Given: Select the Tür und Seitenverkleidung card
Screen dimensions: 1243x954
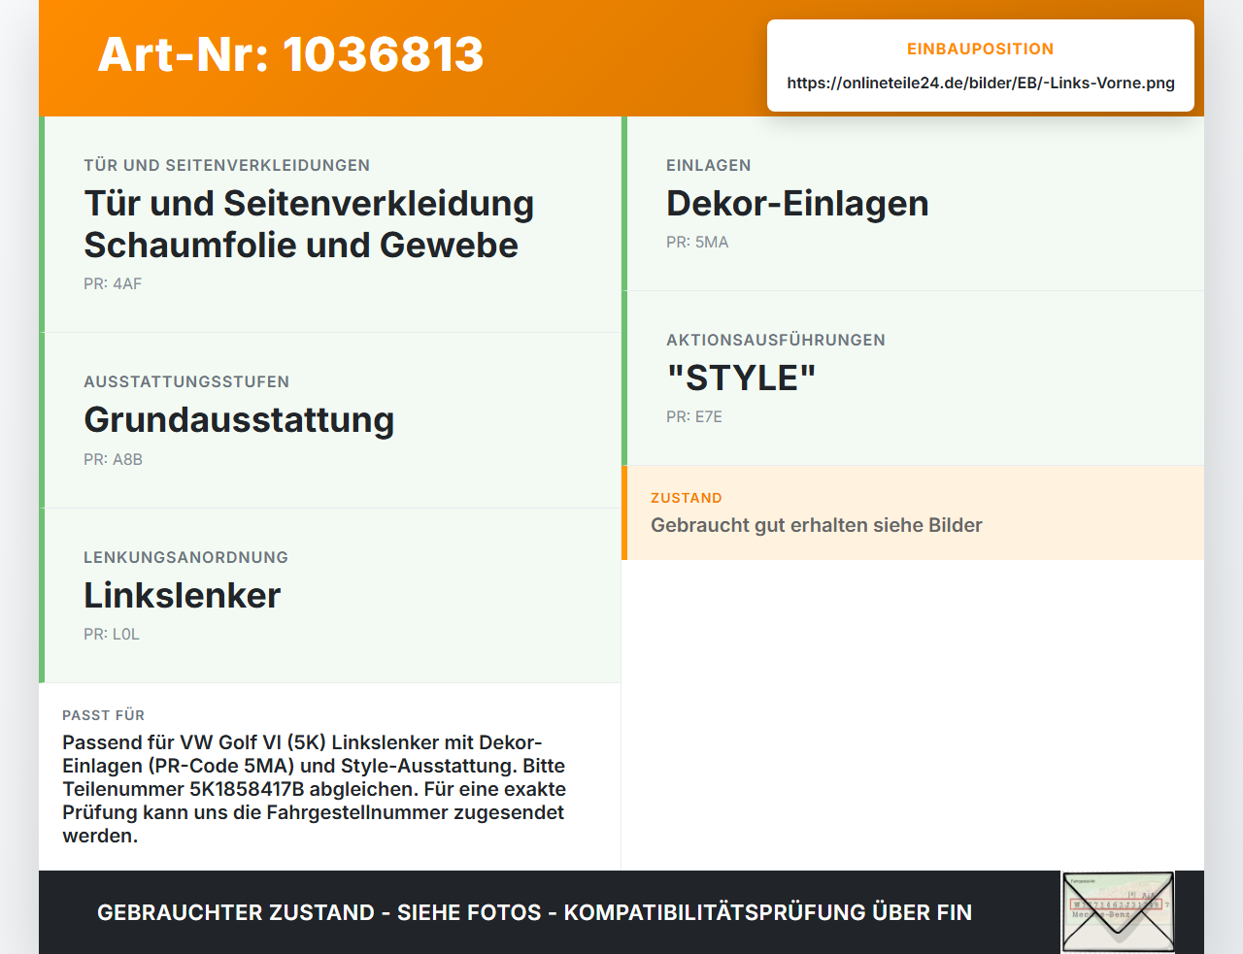Looking at the screenshot, I should 330,224.
